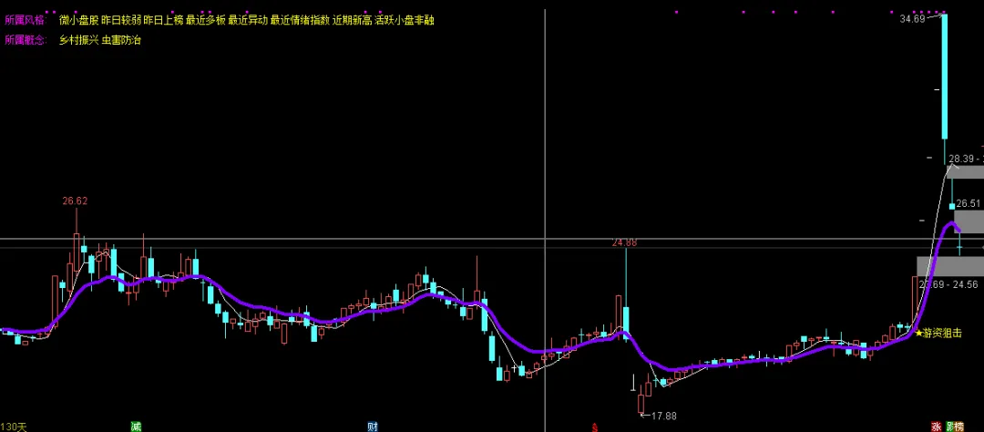Screen dimensions: 984x432
Task: Click the 26.62 peak price label
Action: pyautogui.click(x=75, y=201)
